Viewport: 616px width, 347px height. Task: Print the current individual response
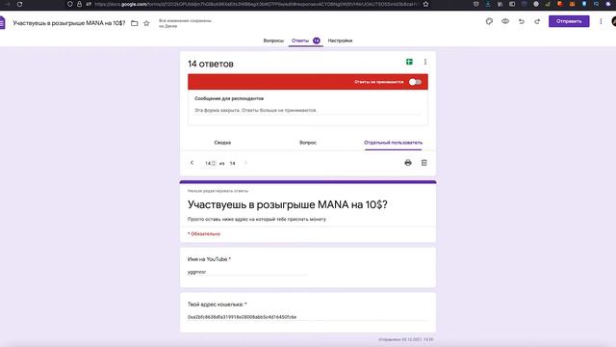[408, 163]
